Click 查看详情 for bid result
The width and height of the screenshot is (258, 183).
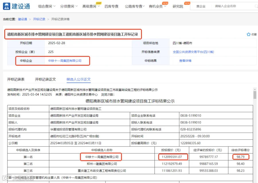point(185,61)
